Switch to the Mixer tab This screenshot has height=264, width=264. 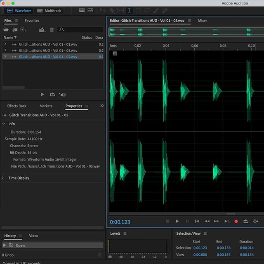click(x=202, y=20)
